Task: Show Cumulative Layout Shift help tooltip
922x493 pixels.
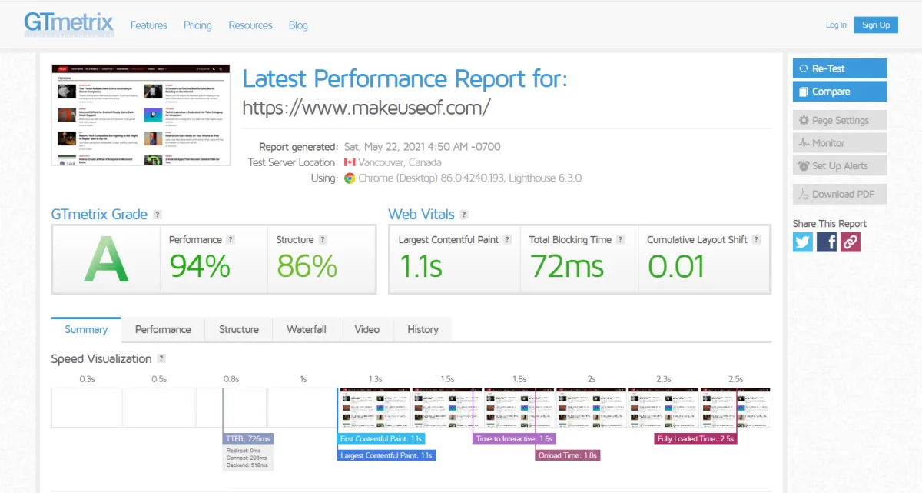Action: 756,240
